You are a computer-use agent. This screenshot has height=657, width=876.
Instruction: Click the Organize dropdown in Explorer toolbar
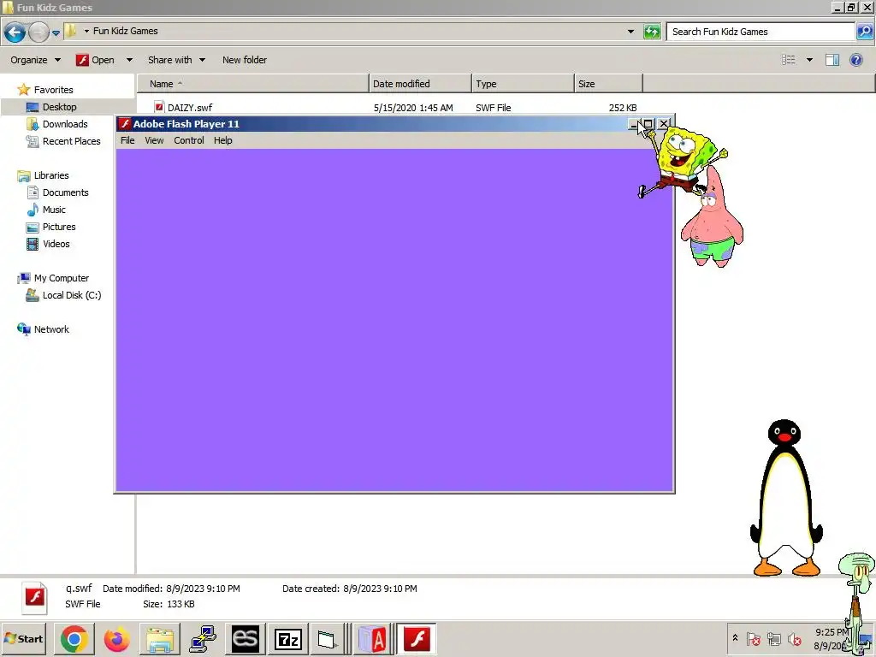coord(35,60)
